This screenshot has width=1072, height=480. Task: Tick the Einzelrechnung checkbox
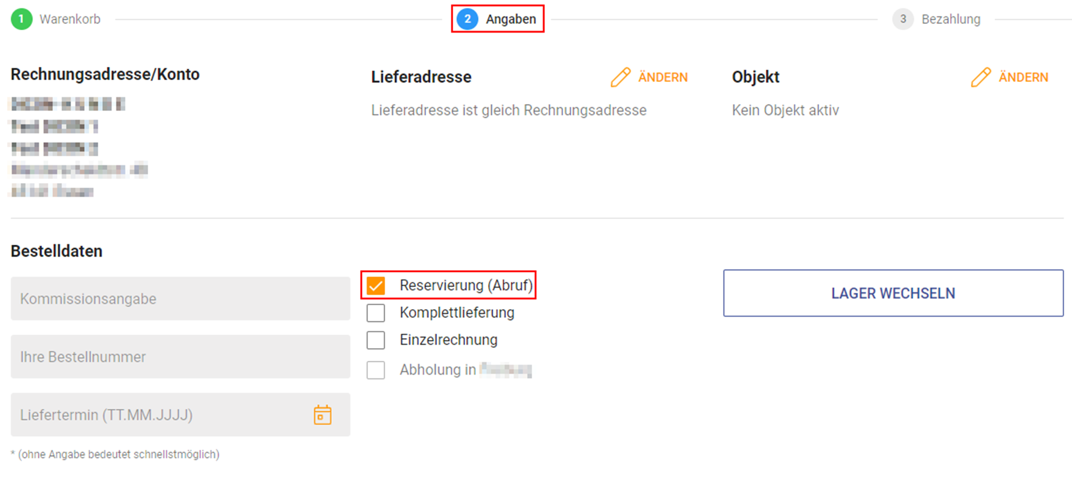(376, 340)
